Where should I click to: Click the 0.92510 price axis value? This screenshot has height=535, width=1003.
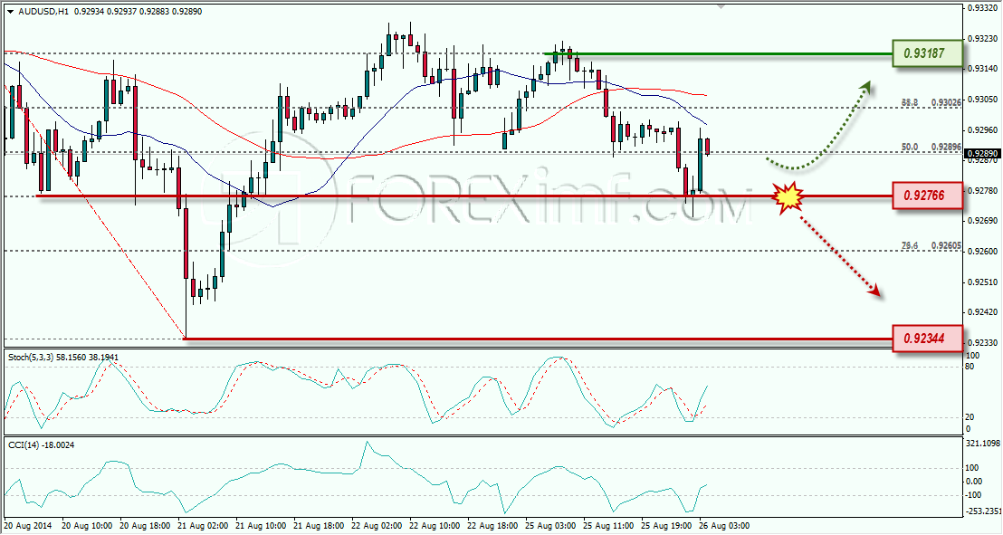click(x=982, y=282)
